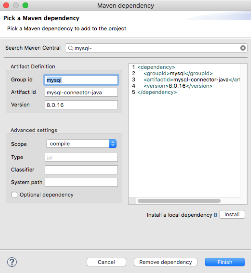Click the Finish button
Screen dimensions: 251x273
click(225, 262)
